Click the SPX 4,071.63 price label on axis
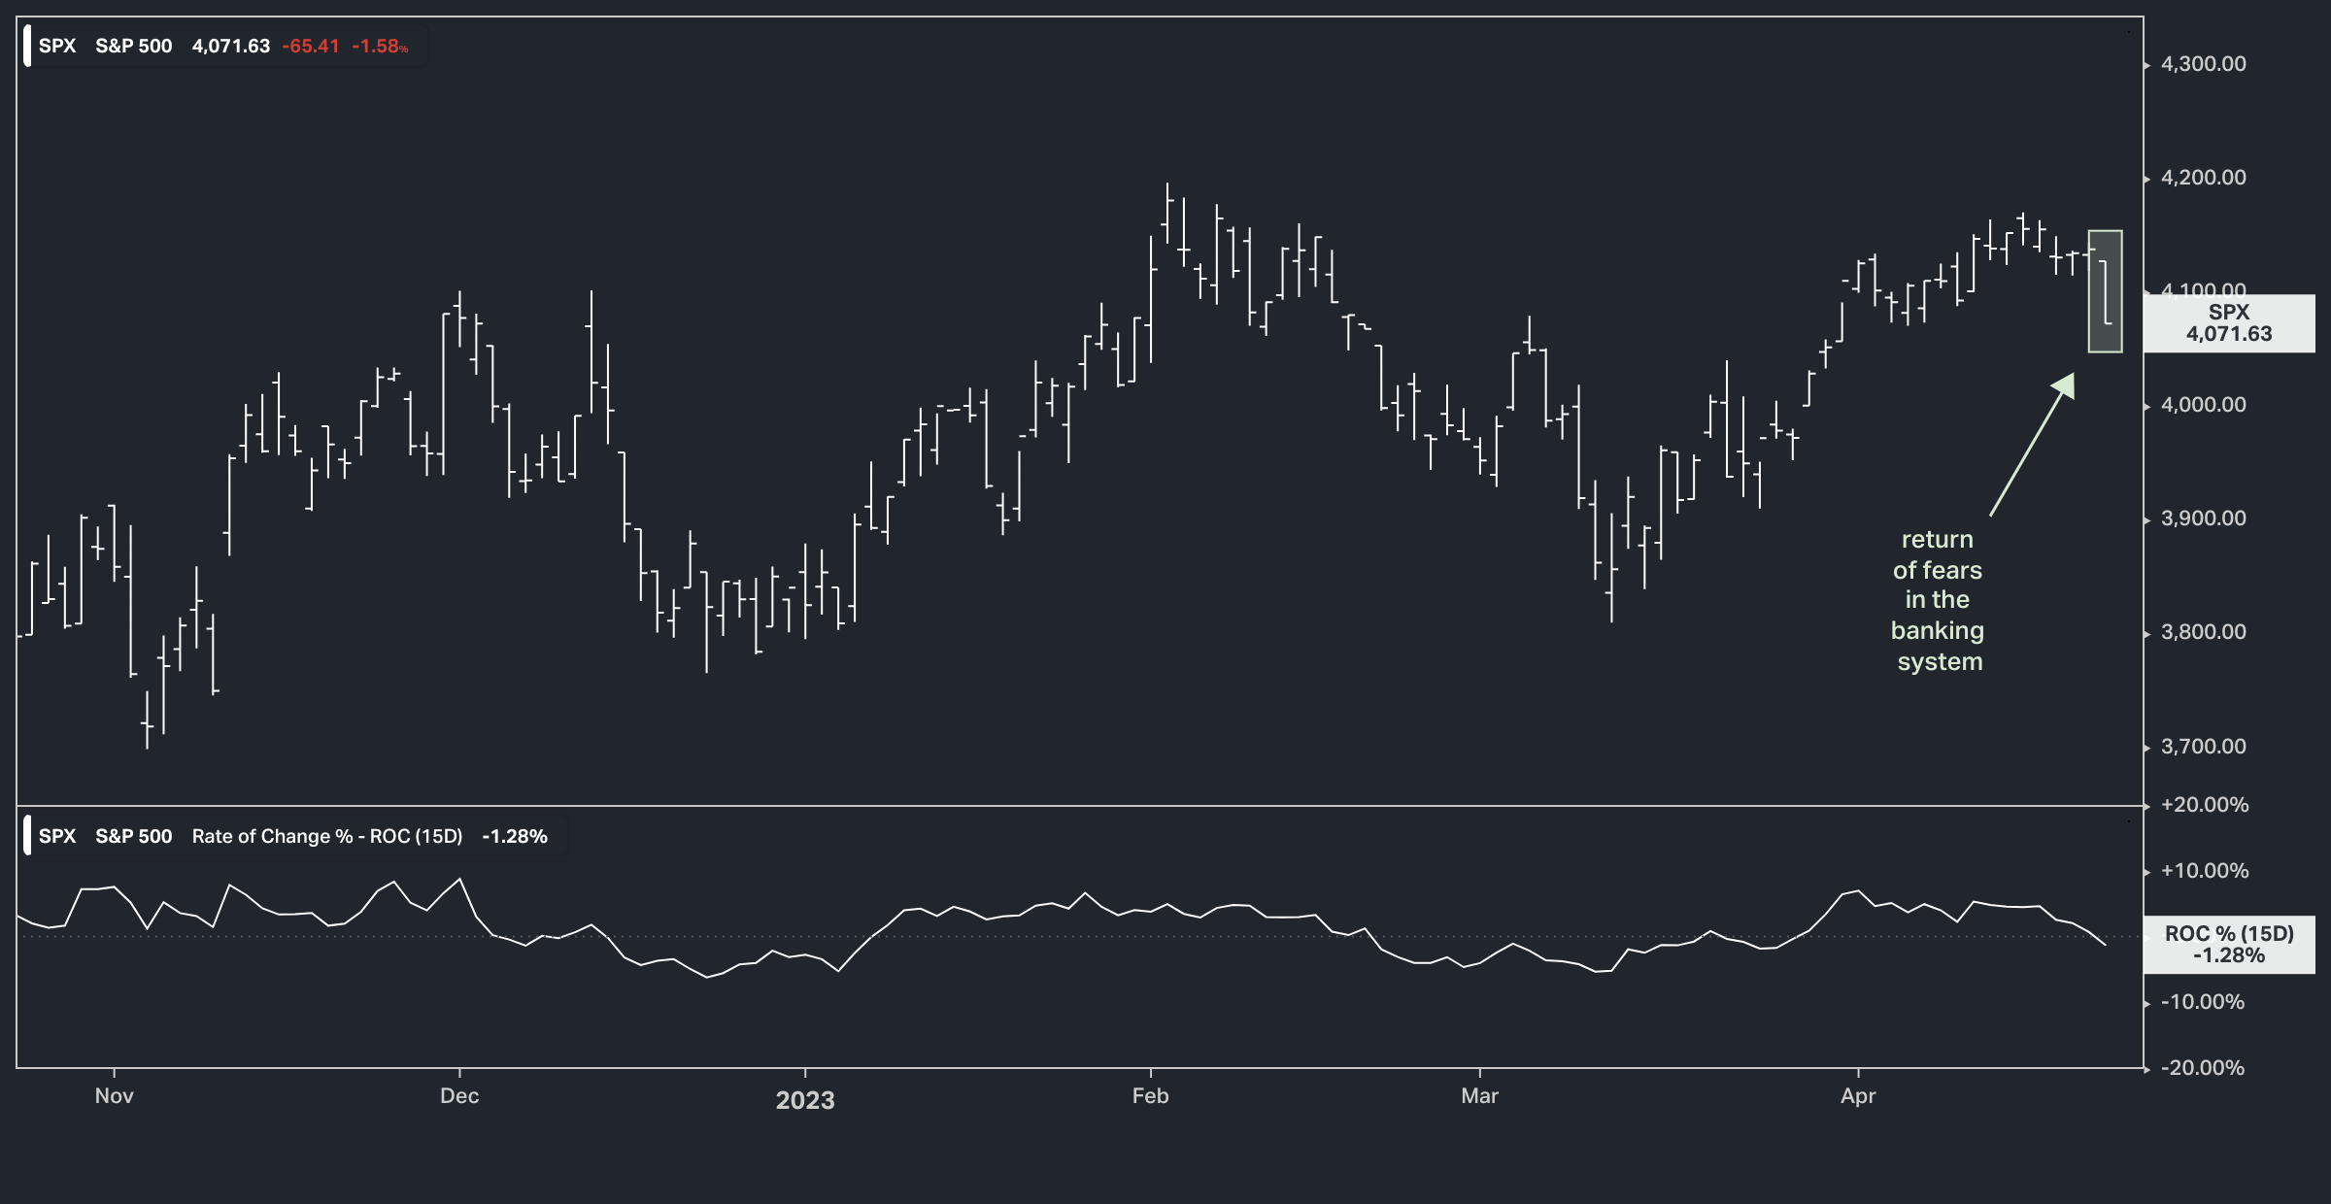 click(2229, 323)
